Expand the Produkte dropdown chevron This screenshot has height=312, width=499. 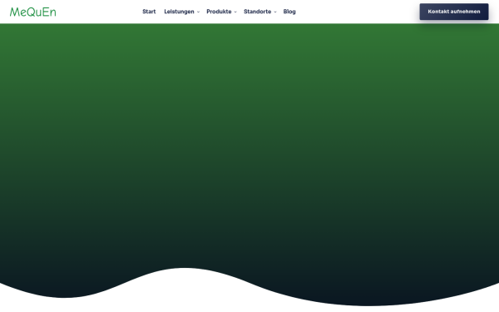(235, 12)
